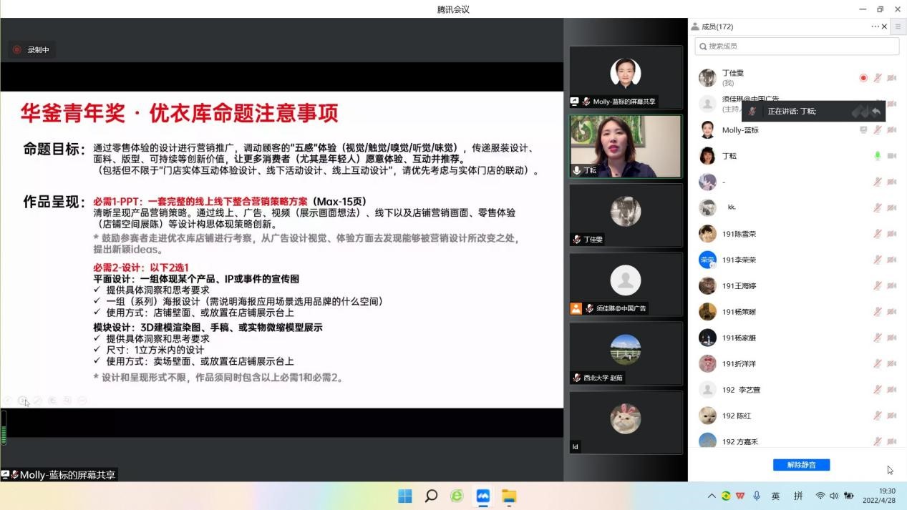Click muted microphone on 191王海婷 row
The image size is (907, 510).
(x=878, y=286)
